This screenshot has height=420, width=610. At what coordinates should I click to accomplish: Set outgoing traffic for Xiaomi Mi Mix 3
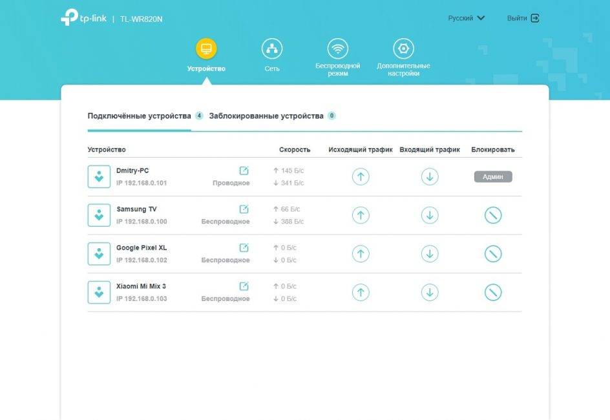click(361, 292)
